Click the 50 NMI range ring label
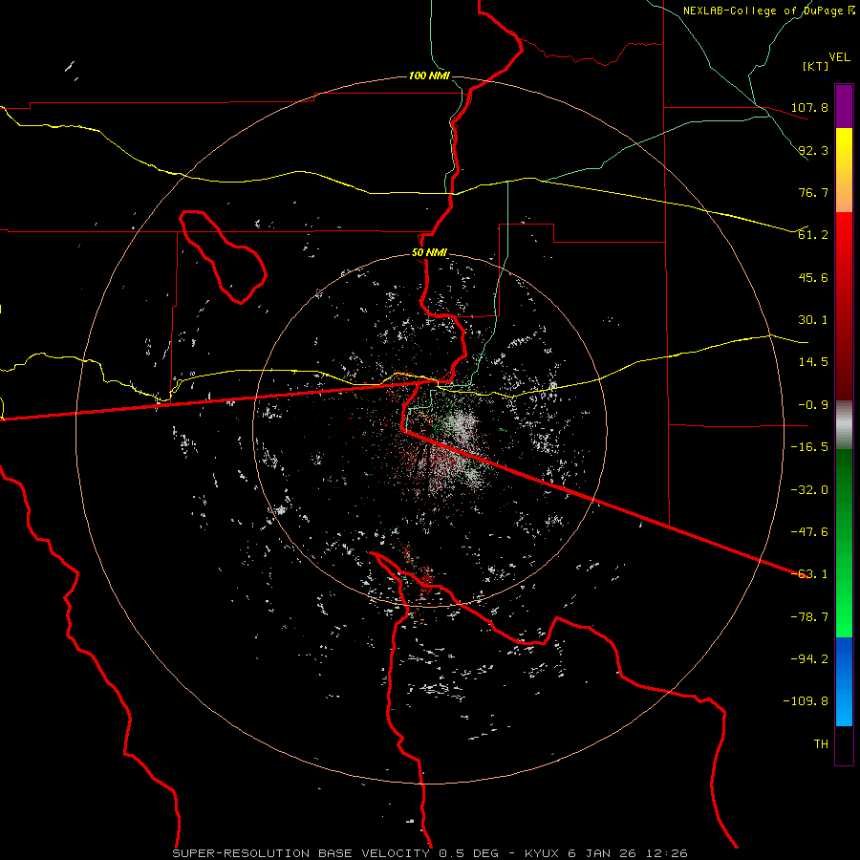Viewport: 860px width, 860px height. [x=429, y=253]
